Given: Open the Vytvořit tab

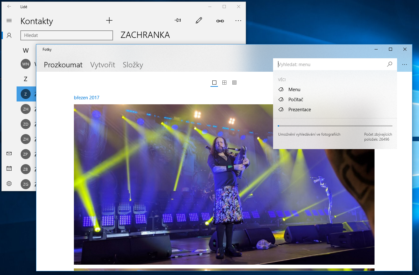Looking at the screenshot, I should [x=102, y=65].
